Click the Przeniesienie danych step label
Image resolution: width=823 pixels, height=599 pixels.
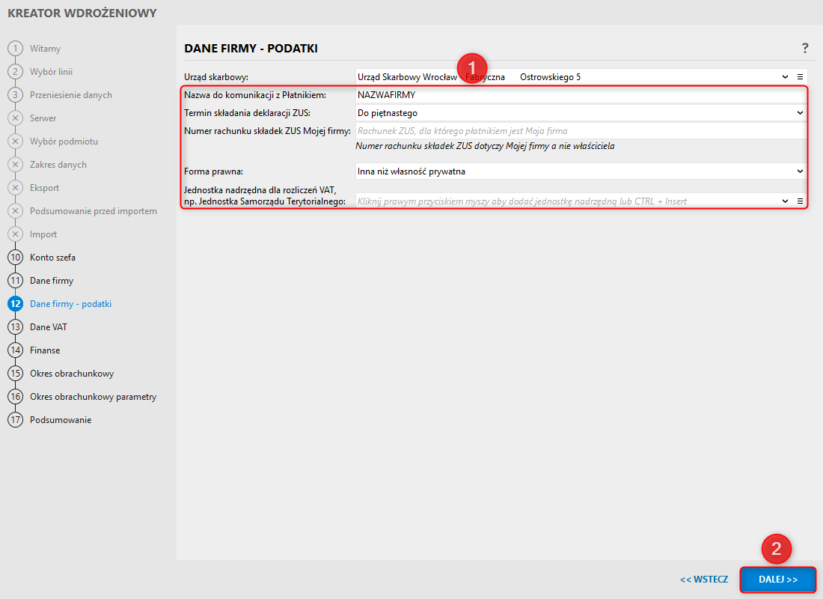click(71, 95)
